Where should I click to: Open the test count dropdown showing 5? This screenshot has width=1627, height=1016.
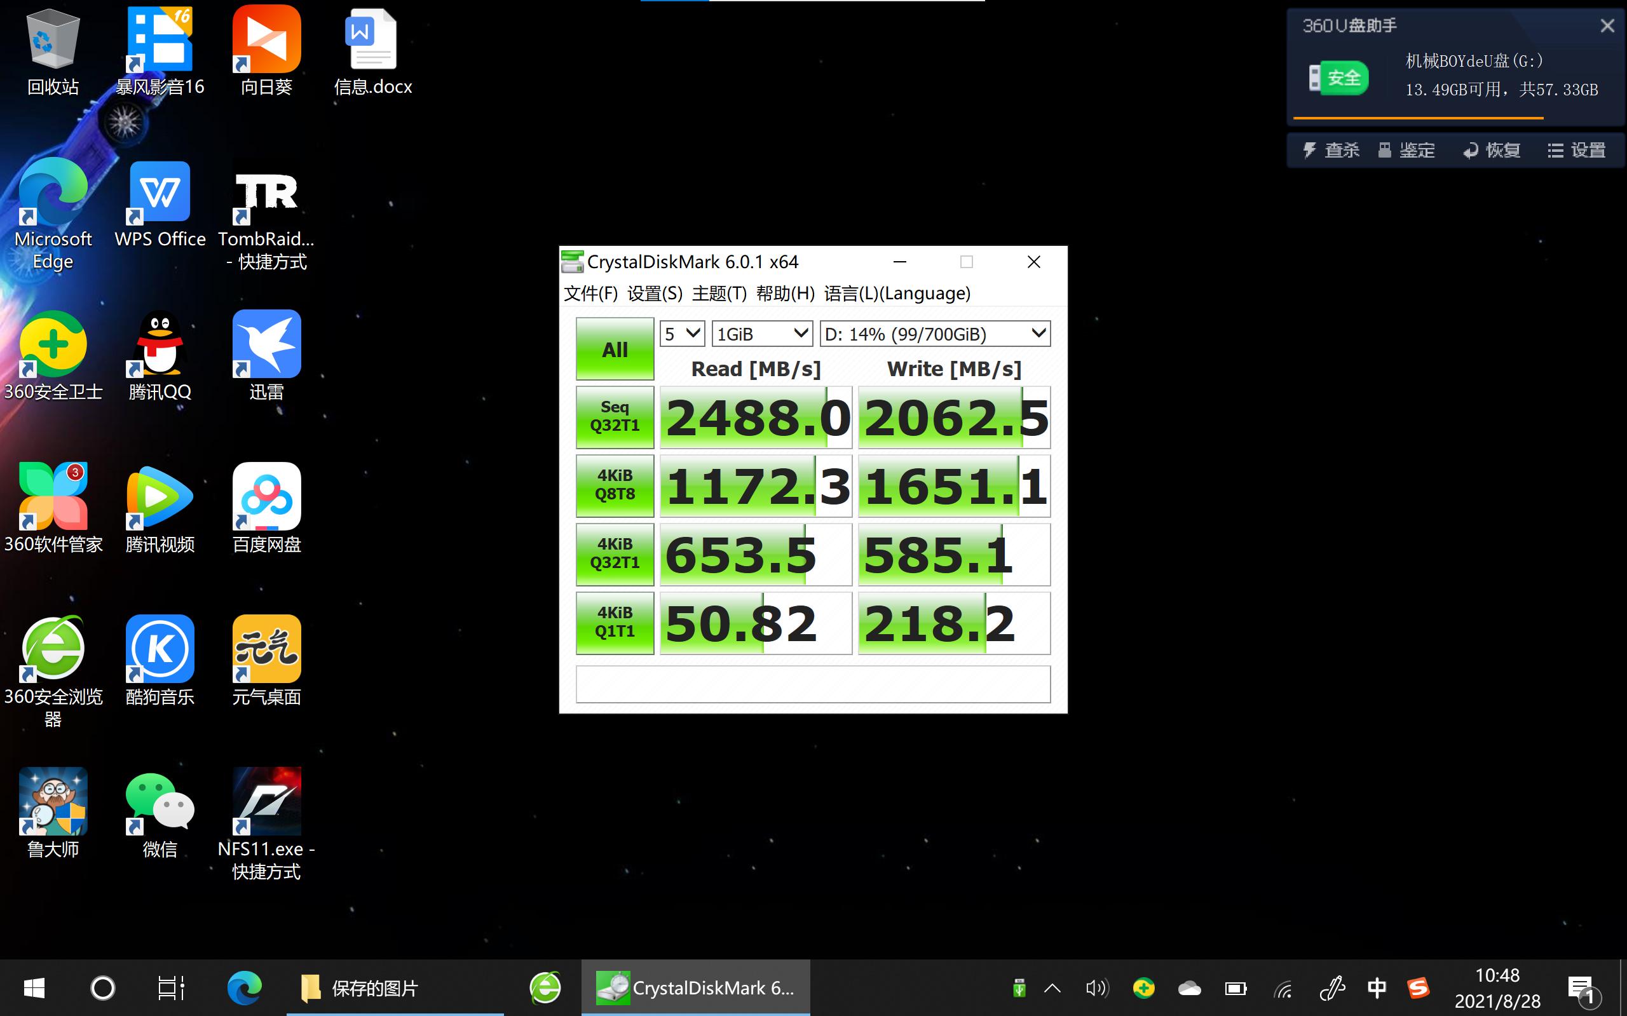click(681, 334)
